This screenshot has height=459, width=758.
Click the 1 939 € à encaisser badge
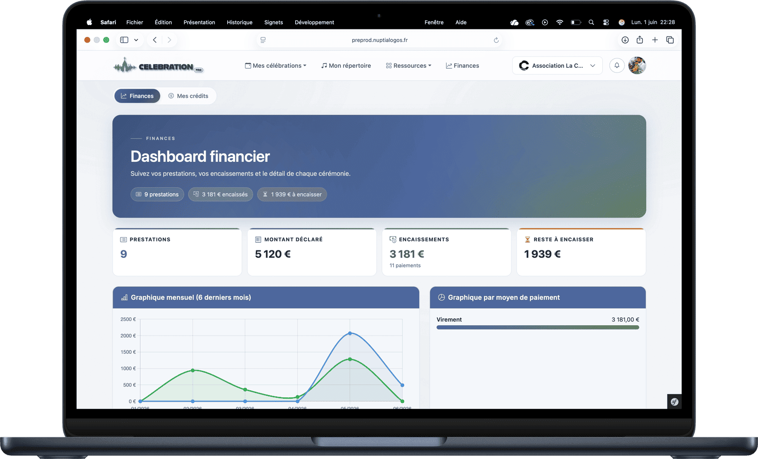[x=292, y=194]
